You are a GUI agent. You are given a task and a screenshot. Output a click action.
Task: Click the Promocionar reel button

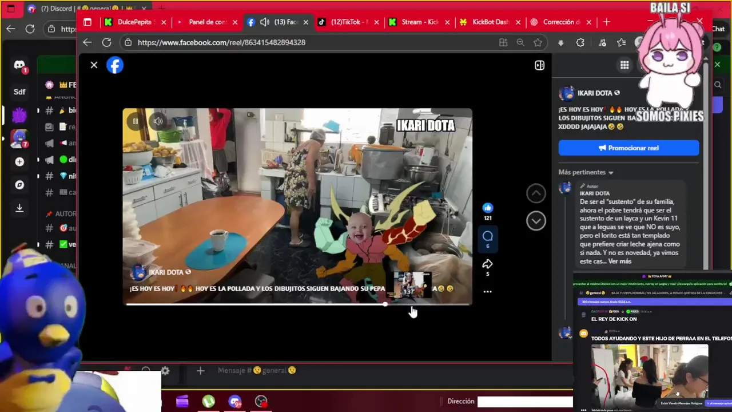pos(628,148)
